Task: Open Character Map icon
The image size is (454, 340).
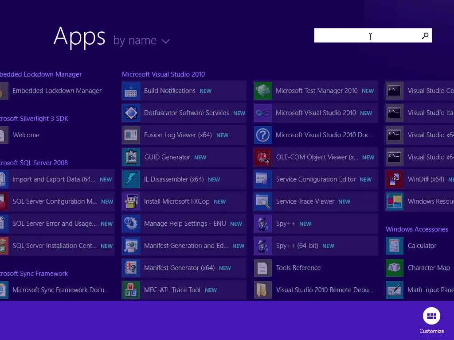Action: (x=394, y=268)
